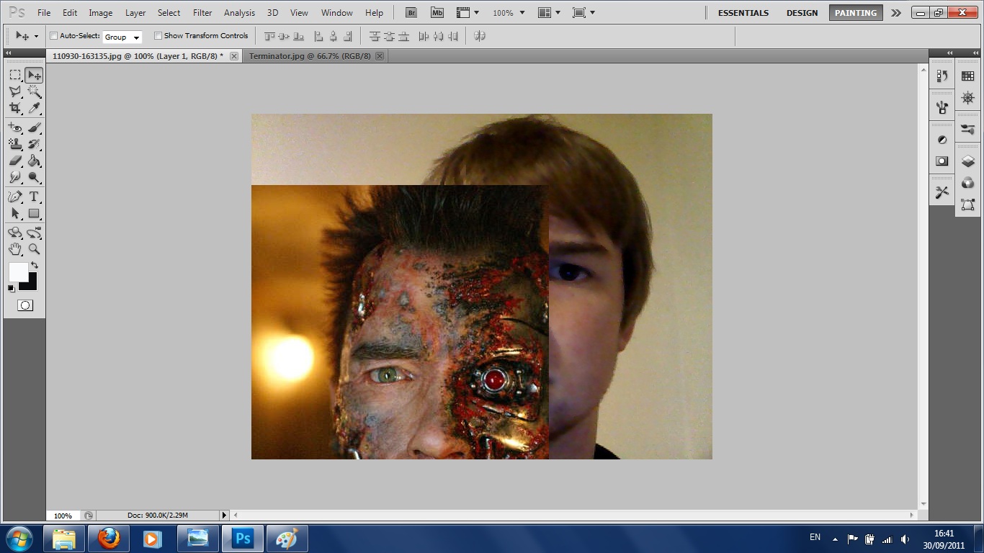Expand the more workspaces chevron
Image resolution: width=984 pixels, height=553 pixels.
pyautogui.click(x=895, y=13)
